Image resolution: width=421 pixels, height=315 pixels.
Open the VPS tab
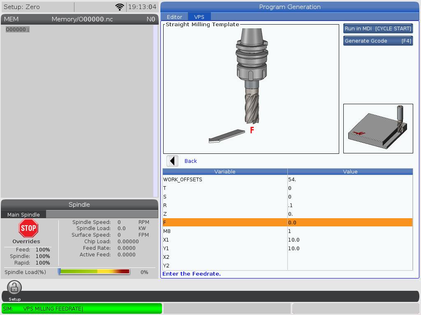[199, 17]
